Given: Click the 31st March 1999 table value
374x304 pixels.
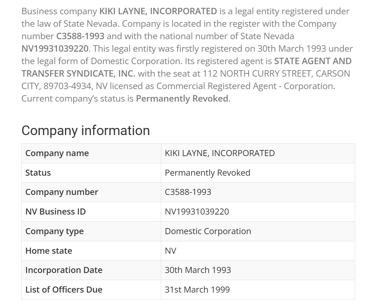Looking at the screenshot, I should (x=197, y=290).
